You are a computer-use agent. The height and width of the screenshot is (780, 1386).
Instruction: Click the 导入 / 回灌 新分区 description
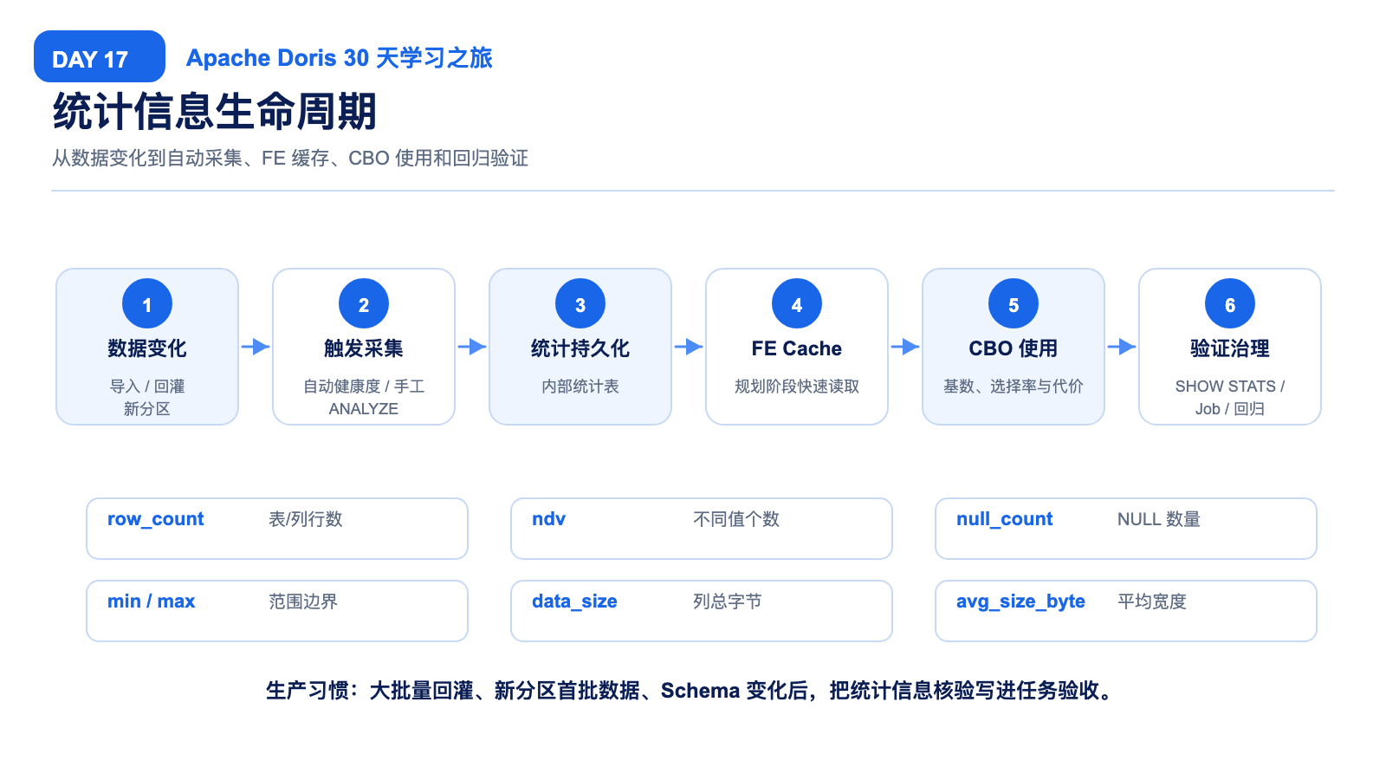[147, 398]
